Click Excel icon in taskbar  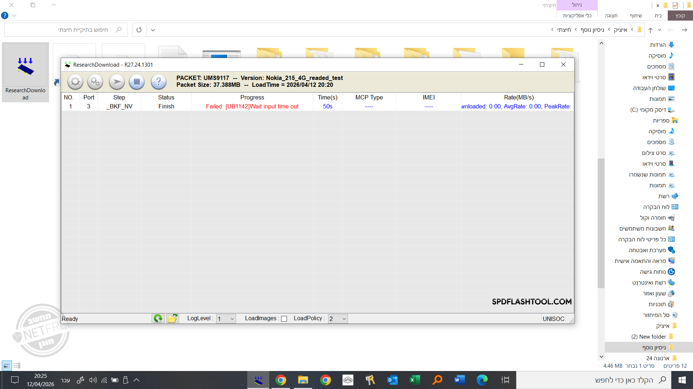click(415, 380)
